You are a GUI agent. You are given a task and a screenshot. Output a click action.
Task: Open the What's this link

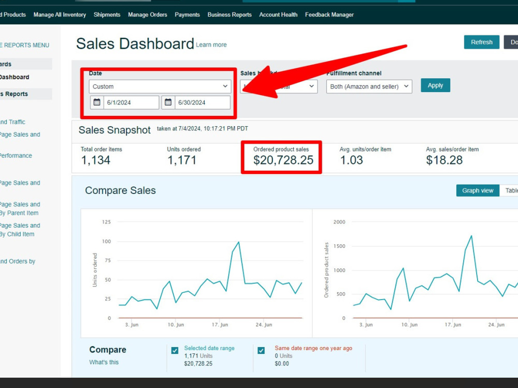(104, 362)
